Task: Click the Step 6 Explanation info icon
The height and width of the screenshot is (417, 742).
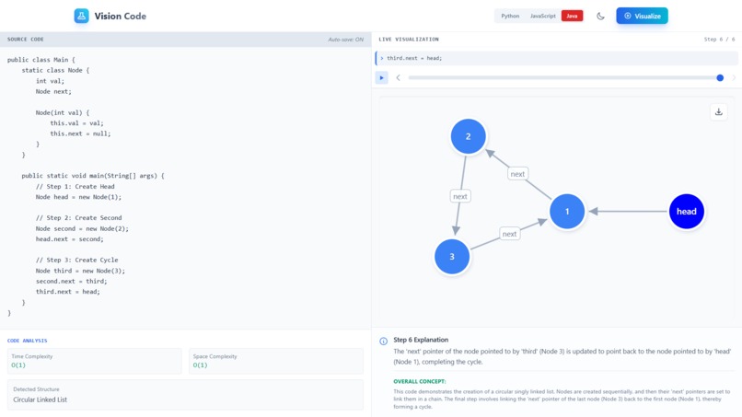Action: pos(383,341)
